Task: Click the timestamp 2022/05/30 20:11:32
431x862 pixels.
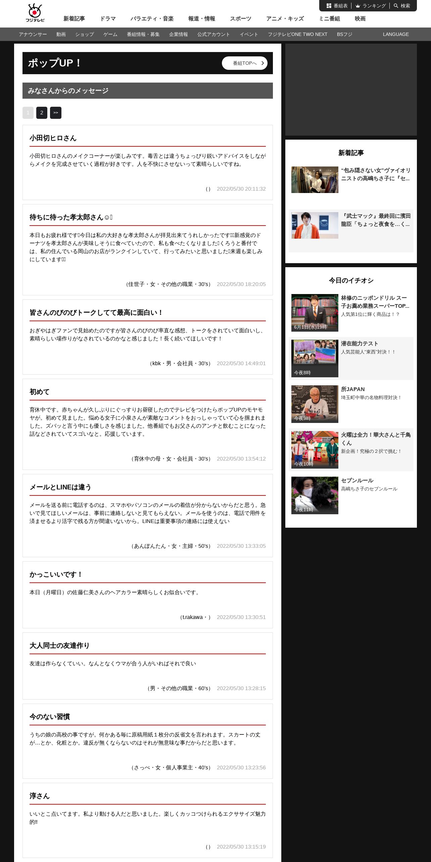Action: pos(241,189)
